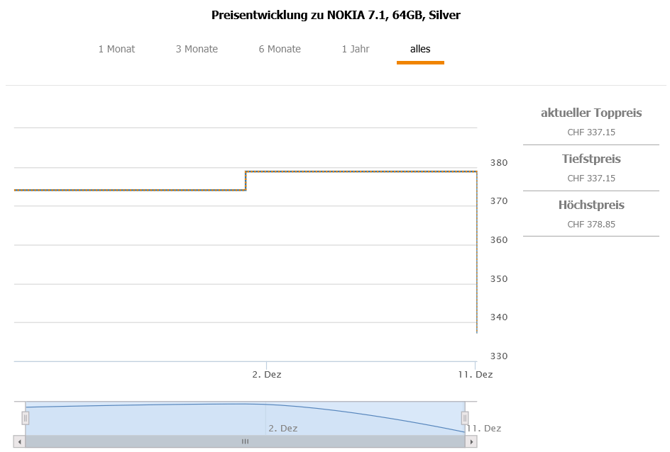The width and height of the screenshot is (670, 452).
Task: Click the Tiefstpreis heading
Action: [x=591, y=159]
